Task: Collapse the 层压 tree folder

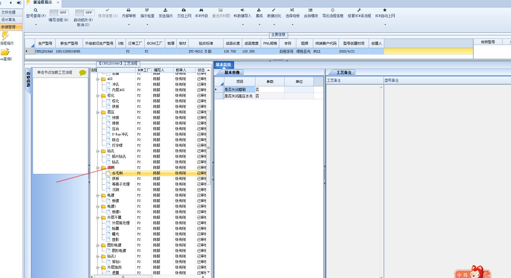Action: 98,112
